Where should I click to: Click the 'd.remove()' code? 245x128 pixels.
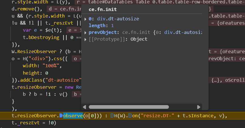pos(26,9)
